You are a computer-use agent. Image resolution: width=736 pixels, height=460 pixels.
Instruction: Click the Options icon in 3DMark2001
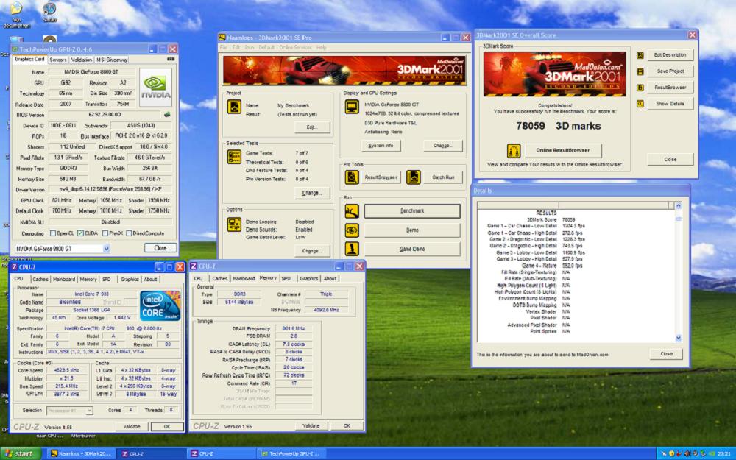pyautogui.click(x=234, y=224)
